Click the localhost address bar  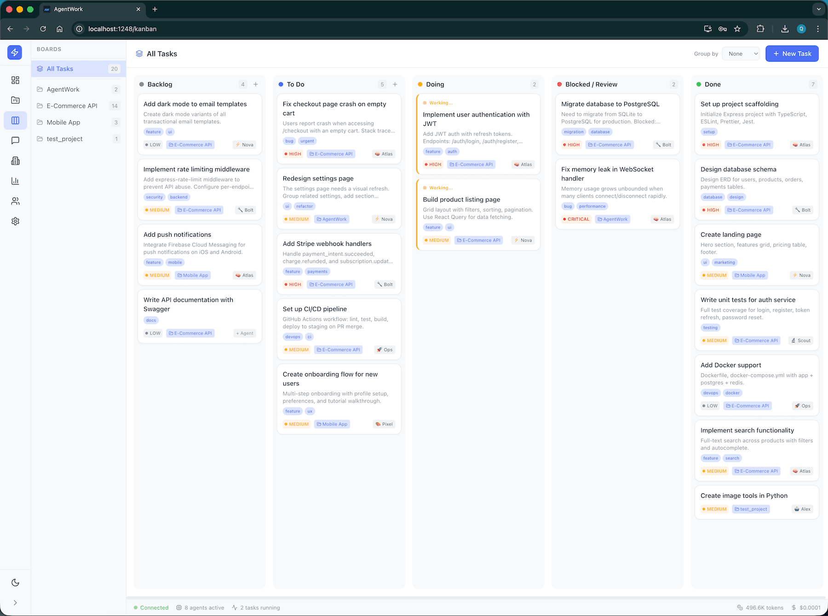coord(121,29)
